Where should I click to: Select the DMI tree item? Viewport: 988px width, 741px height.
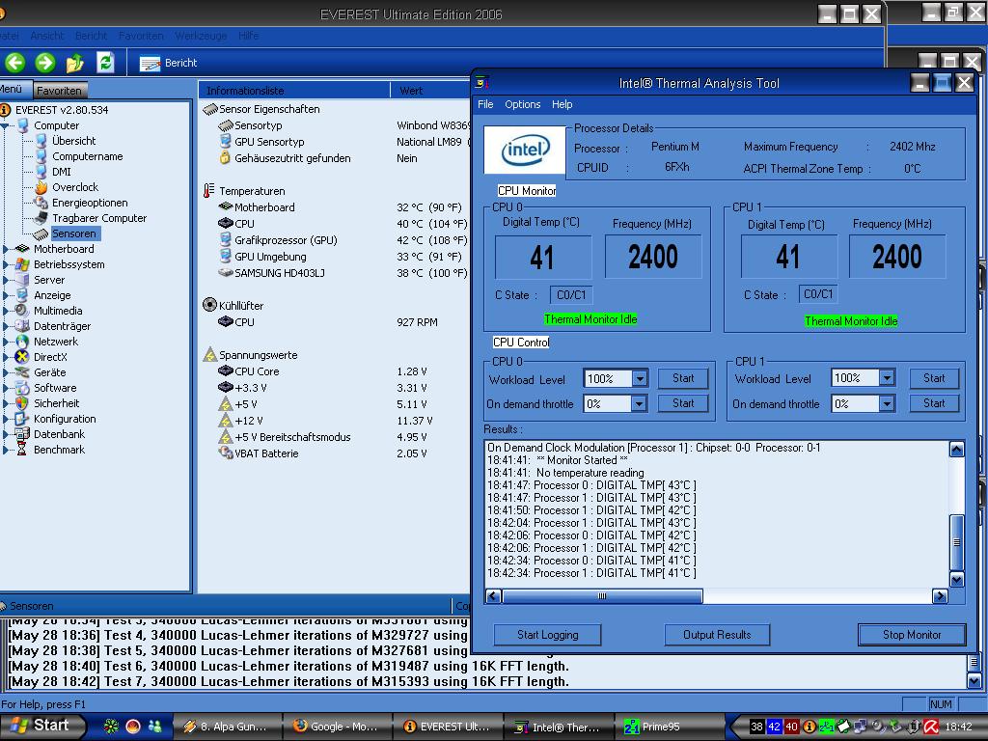61,172
